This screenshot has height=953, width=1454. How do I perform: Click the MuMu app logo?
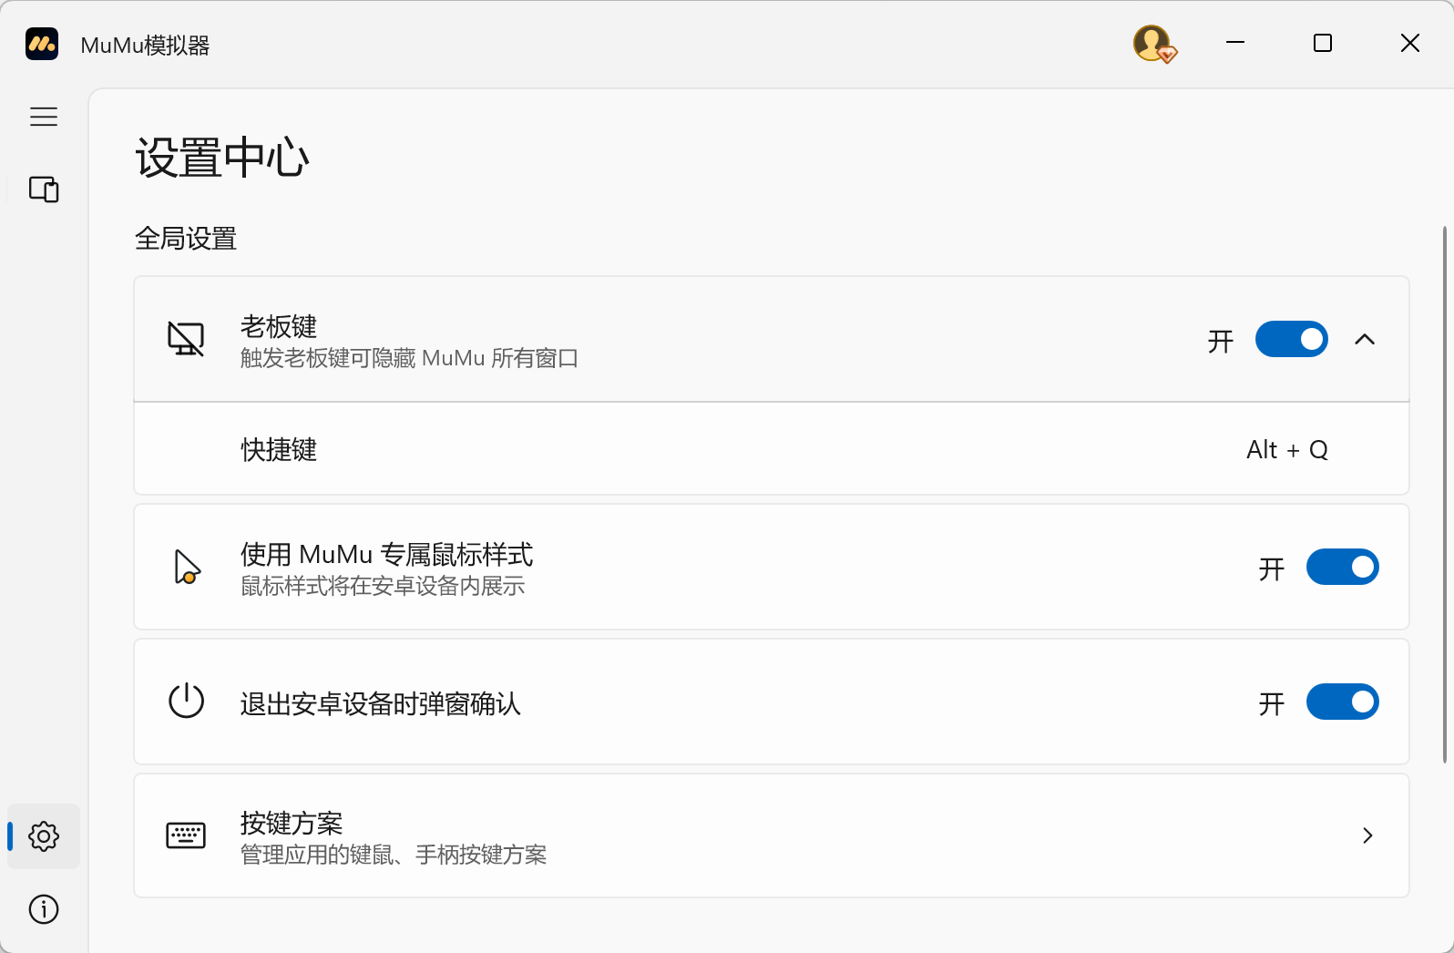pos(42,44)
